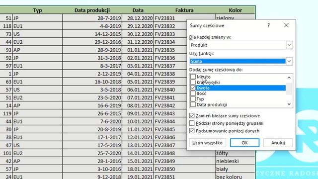Open help in Sumy częściowe dialog
Viewport: 318px width, 179px height.
pyautogui.click(x=268, y=25)
